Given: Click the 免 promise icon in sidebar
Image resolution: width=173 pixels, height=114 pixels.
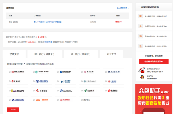Looking at the screenshot, I should point(140,26).
